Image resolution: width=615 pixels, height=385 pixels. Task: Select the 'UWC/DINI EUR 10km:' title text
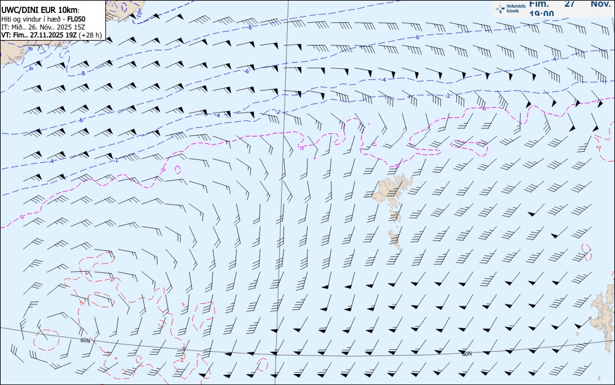40,10
